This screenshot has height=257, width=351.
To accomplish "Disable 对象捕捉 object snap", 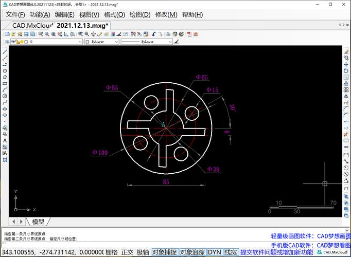I will click(164, 252).
